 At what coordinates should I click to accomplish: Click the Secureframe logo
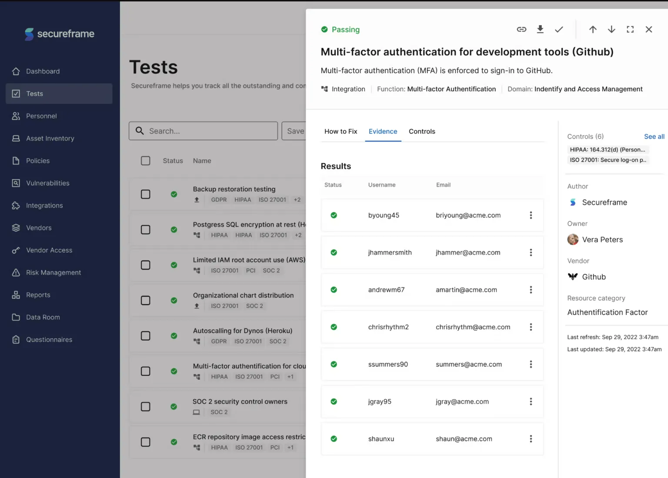pyautogui.click(x=59, y=33)
